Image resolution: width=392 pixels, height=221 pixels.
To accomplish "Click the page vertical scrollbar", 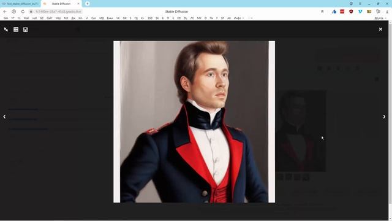I will coord(390,120).
